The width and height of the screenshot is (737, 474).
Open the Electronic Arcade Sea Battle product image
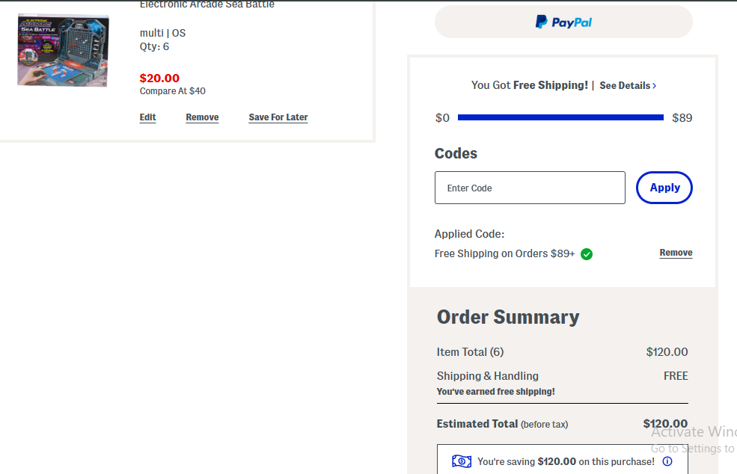point(63,50)
